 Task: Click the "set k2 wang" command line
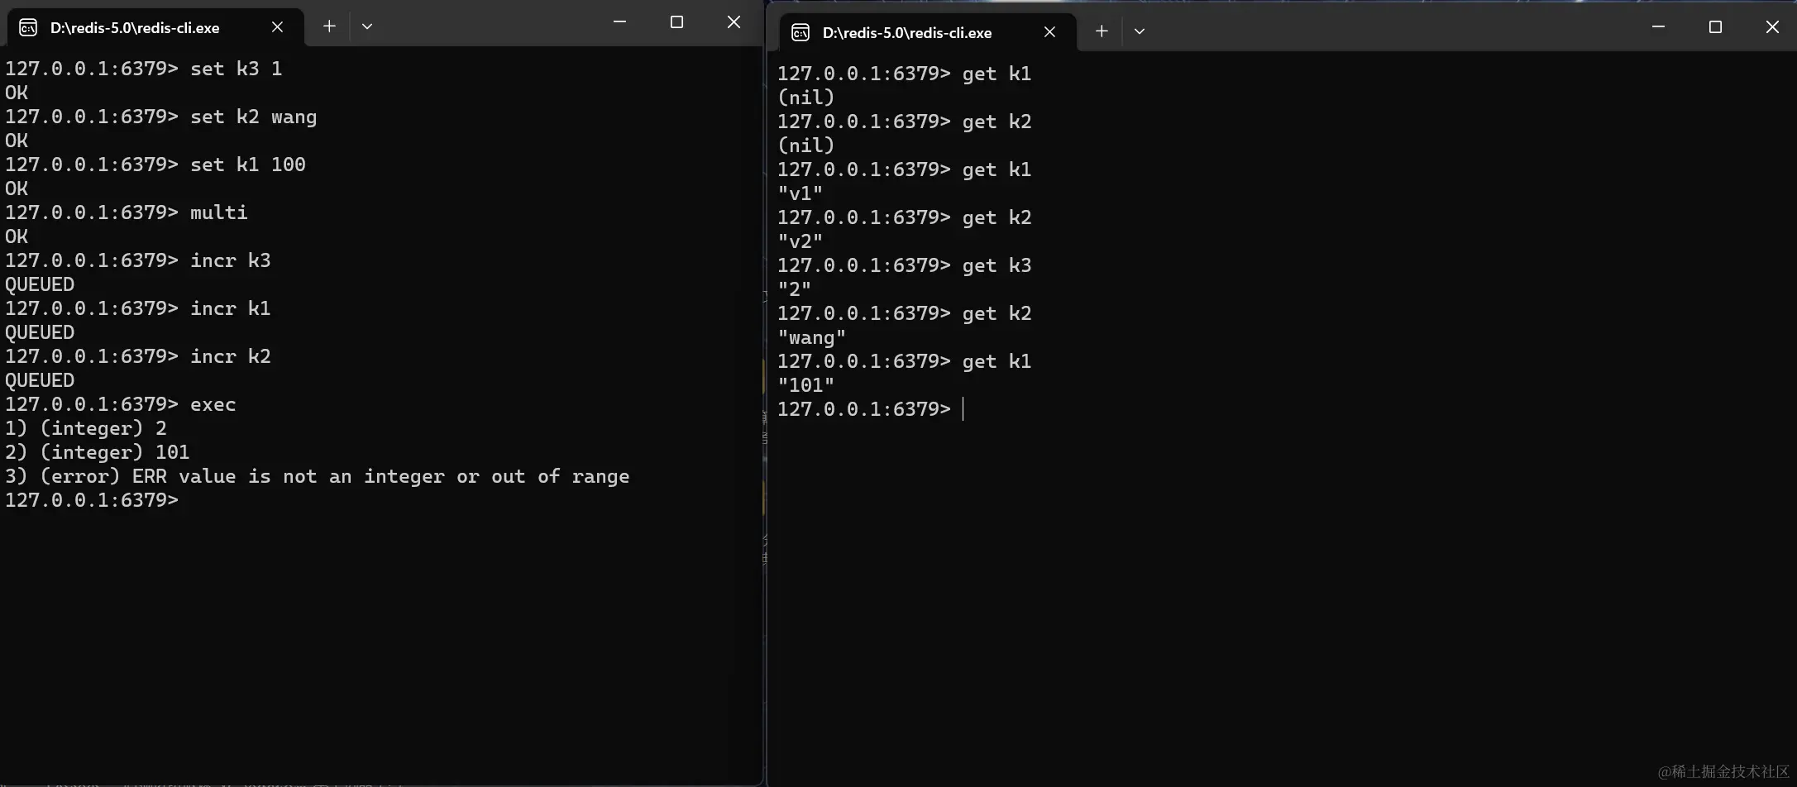[161, 117]
